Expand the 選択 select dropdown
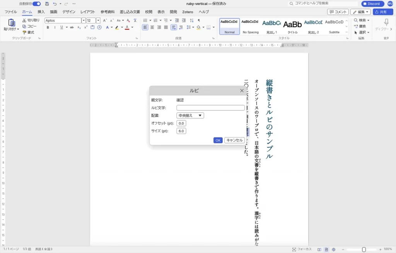Image resolution: width=396 pixels, height=253 pixels. click(x=368, y=32)
